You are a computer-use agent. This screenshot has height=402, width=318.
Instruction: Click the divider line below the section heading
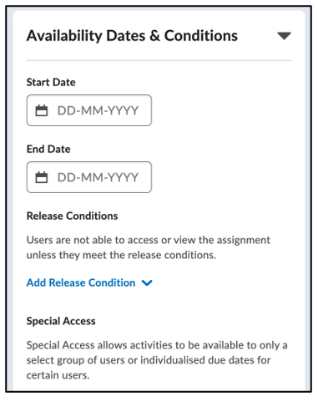click(x=159, y=60)
